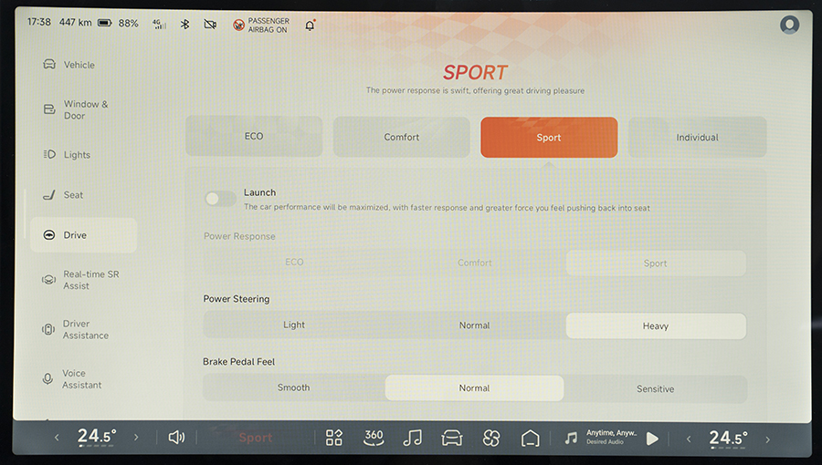This screenshot has height=465, width=822.
Task: Play the Desired Audio track
Action: 652,439
